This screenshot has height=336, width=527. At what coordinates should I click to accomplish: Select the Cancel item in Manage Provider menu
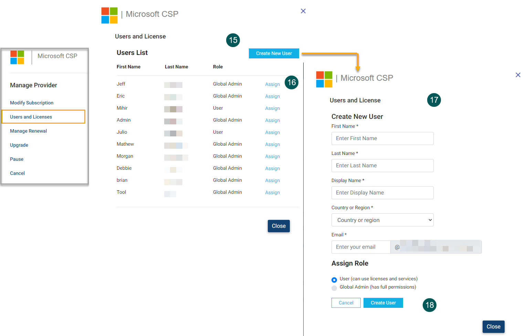click(18, 173)
